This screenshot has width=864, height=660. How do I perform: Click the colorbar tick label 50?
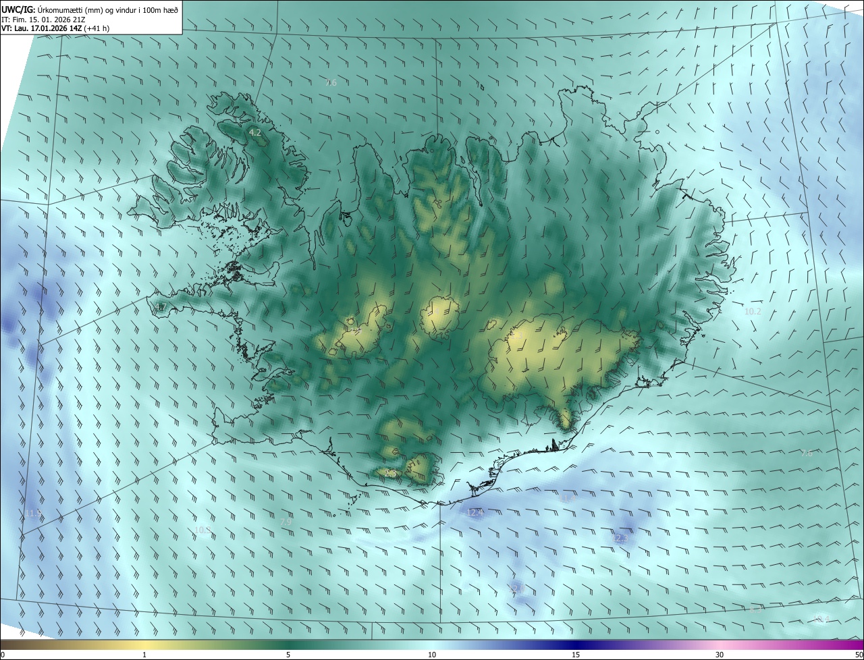pos(859,655)
